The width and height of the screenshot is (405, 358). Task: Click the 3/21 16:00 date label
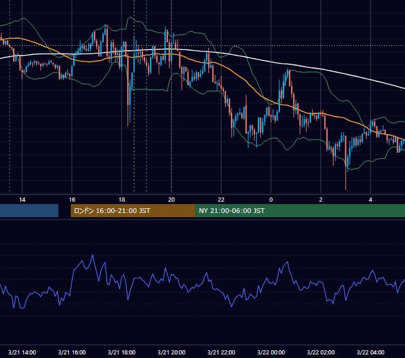click(x=72, y=352)
